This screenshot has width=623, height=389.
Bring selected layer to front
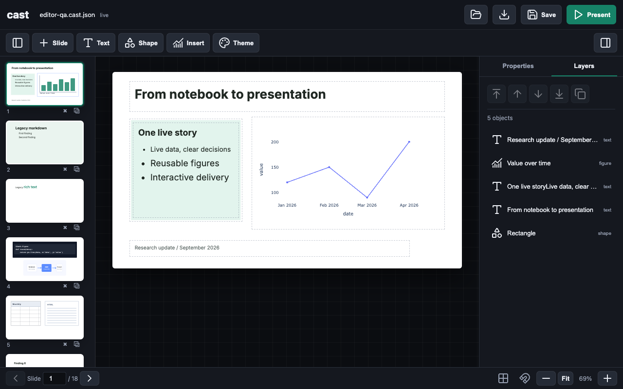click(496, 94)
